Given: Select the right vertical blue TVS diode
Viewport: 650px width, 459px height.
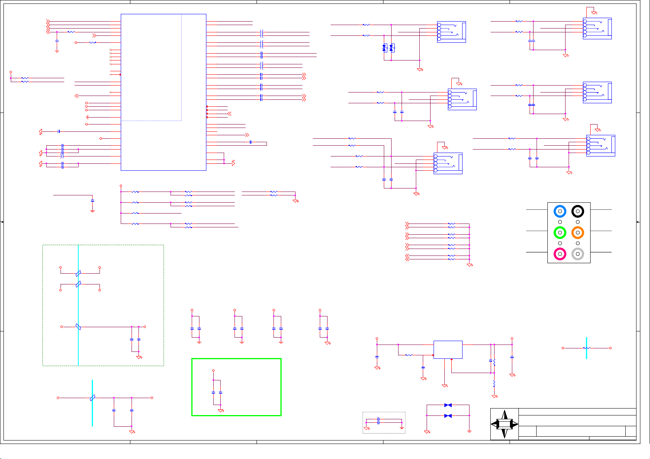Looking at the screenshot, I should point(391,48).
